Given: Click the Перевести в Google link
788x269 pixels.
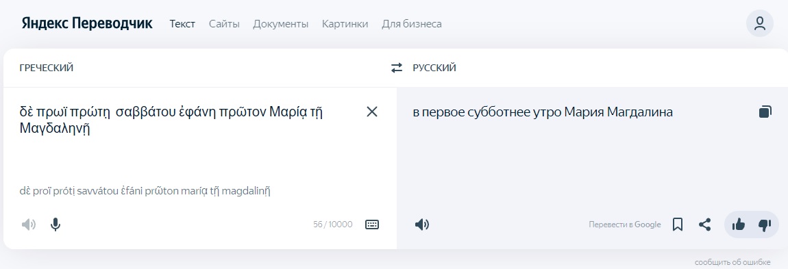Looking at the screenshot, I should [x=625, y=225].
